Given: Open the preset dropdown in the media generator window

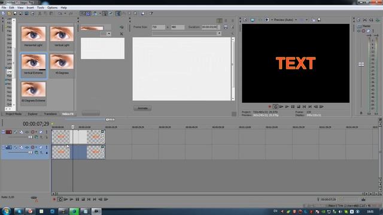Looking at the screenshot, I should click(219, 33).
